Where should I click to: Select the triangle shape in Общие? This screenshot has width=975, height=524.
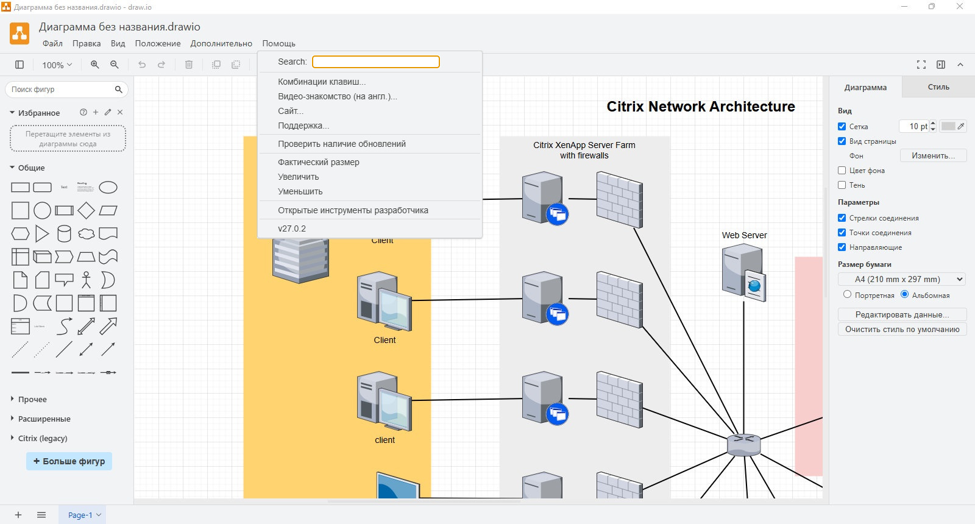(42, 233)
